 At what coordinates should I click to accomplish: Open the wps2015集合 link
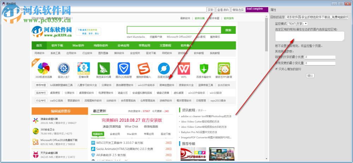[x=218, y=101]
